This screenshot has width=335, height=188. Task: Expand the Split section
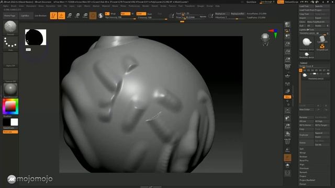(301, 149)
